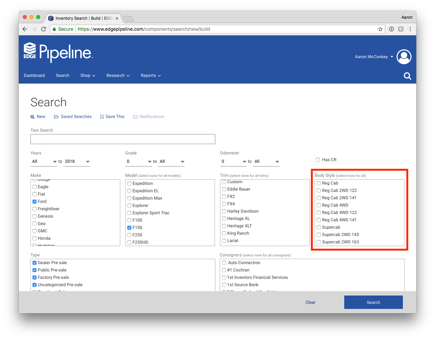Check the Expedition Max model checkbox
The image size is (435, 340).
pyautogui.click(x=129, y=198)
